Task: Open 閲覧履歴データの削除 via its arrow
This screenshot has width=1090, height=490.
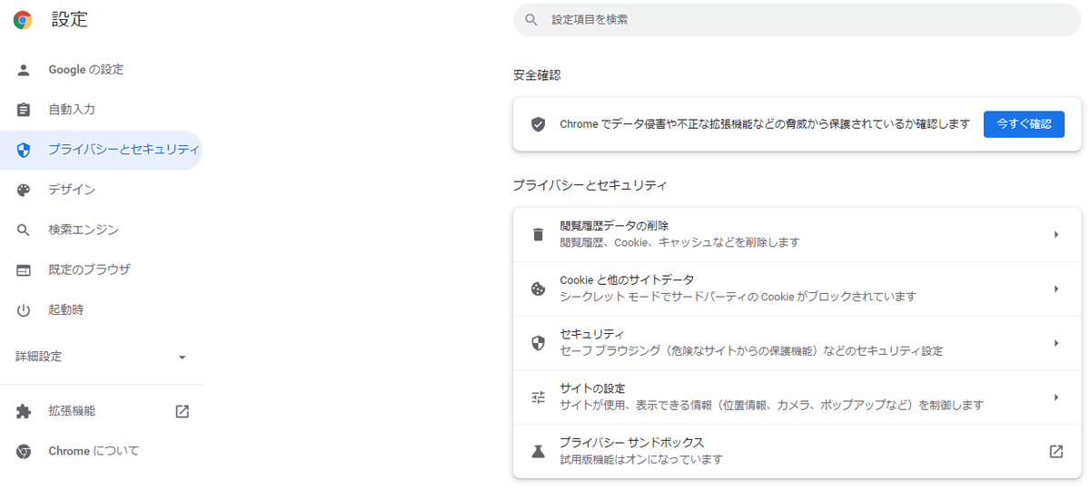Action: coord(1056,234)
